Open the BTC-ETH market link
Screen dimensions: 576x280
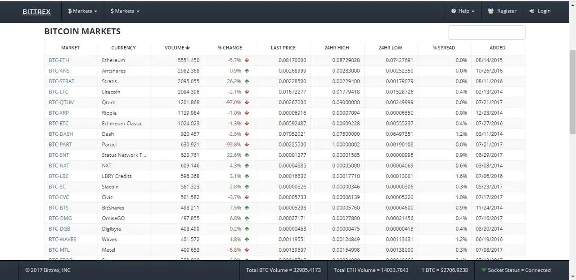(x=59, y=60)
